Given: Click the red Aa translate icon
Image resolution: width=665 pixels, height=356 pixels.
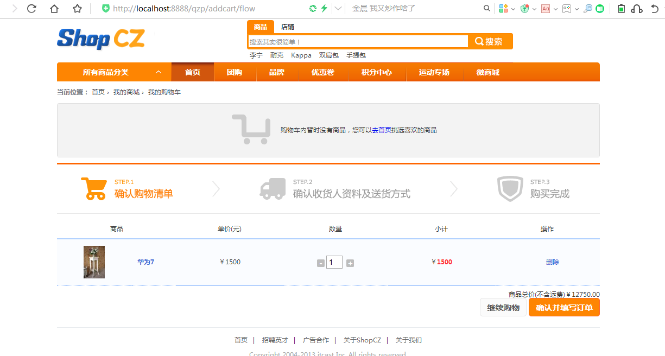Looking at the screenshot, I should pos(546,8).
